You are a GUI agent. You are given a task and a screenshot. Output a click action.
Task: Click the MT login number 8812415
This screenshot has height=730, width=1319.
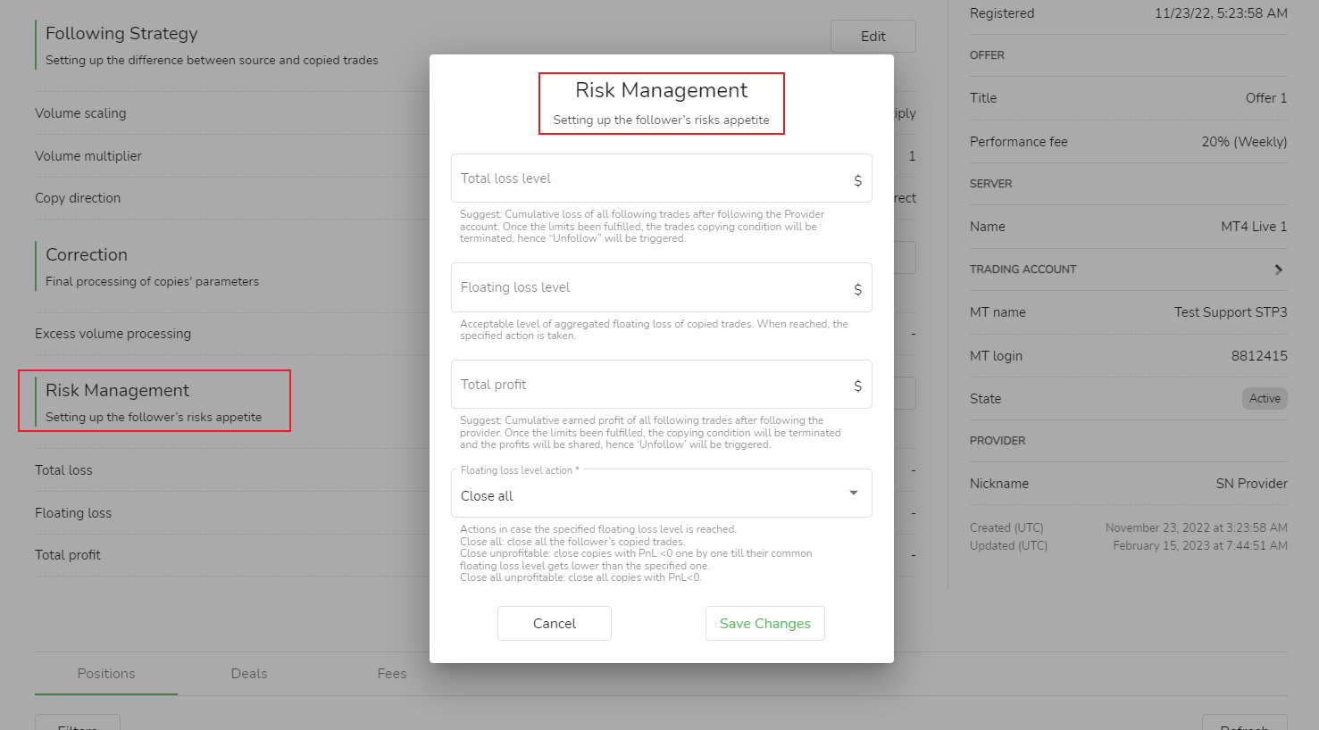[1258, 356]
